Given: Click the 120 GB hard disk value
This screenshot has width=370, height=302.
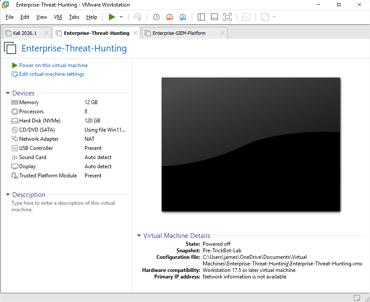Looking at the screenshot, I should 92,121.
